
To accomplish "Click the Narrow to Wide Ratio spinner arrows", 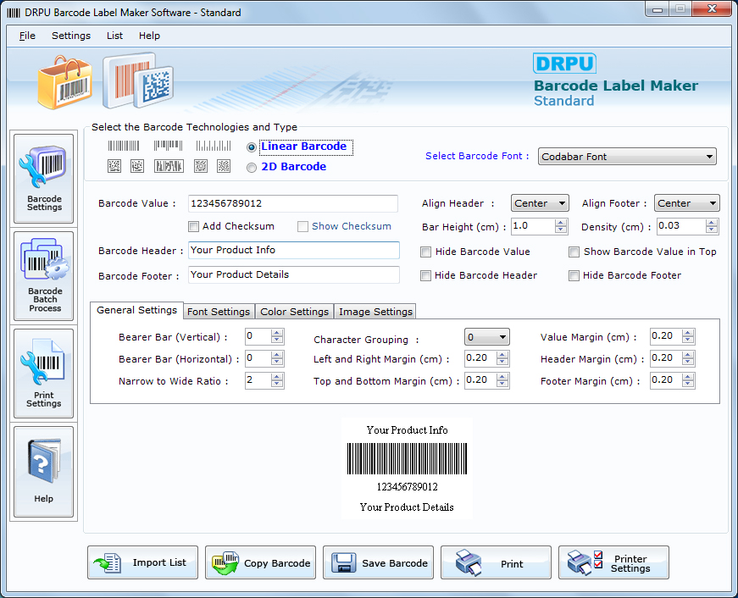I will (x=277, y=380).
